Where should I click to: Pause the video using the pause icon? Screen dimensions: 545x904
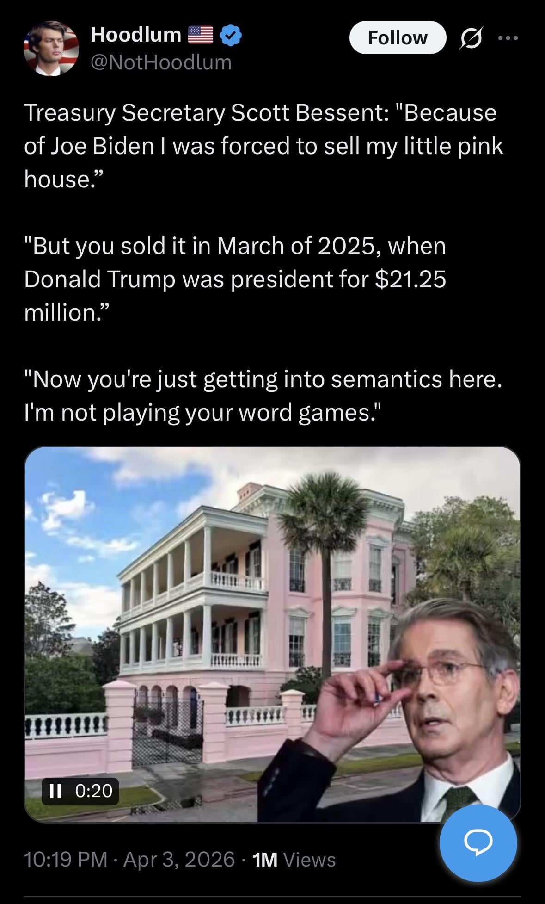tap(55, 791)
